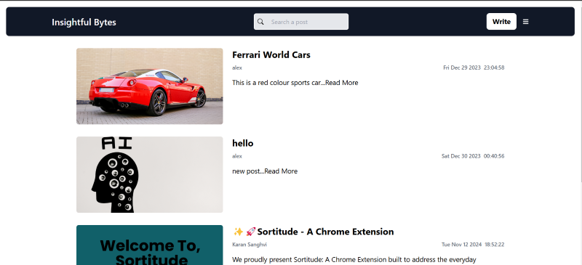Screen dimensions: 582x265
Task: Go to Insightful Bytes home logo
Action: click(84, 23)
